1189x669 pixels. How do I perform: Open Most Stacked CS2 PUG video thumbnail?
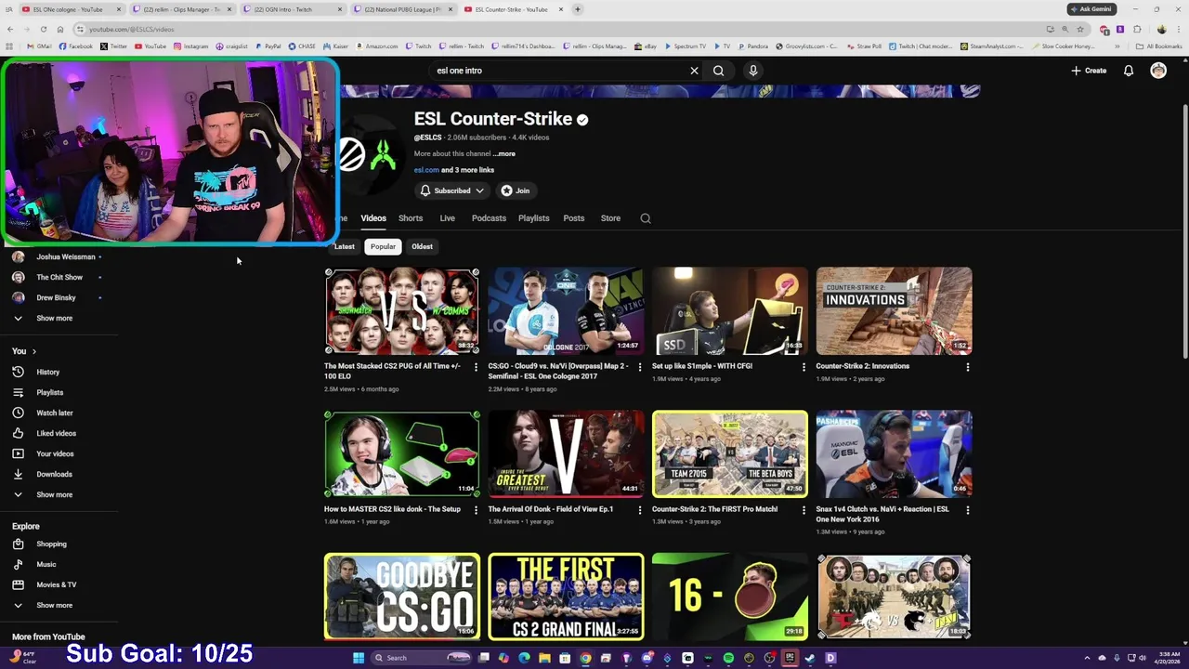pos(402,311)
